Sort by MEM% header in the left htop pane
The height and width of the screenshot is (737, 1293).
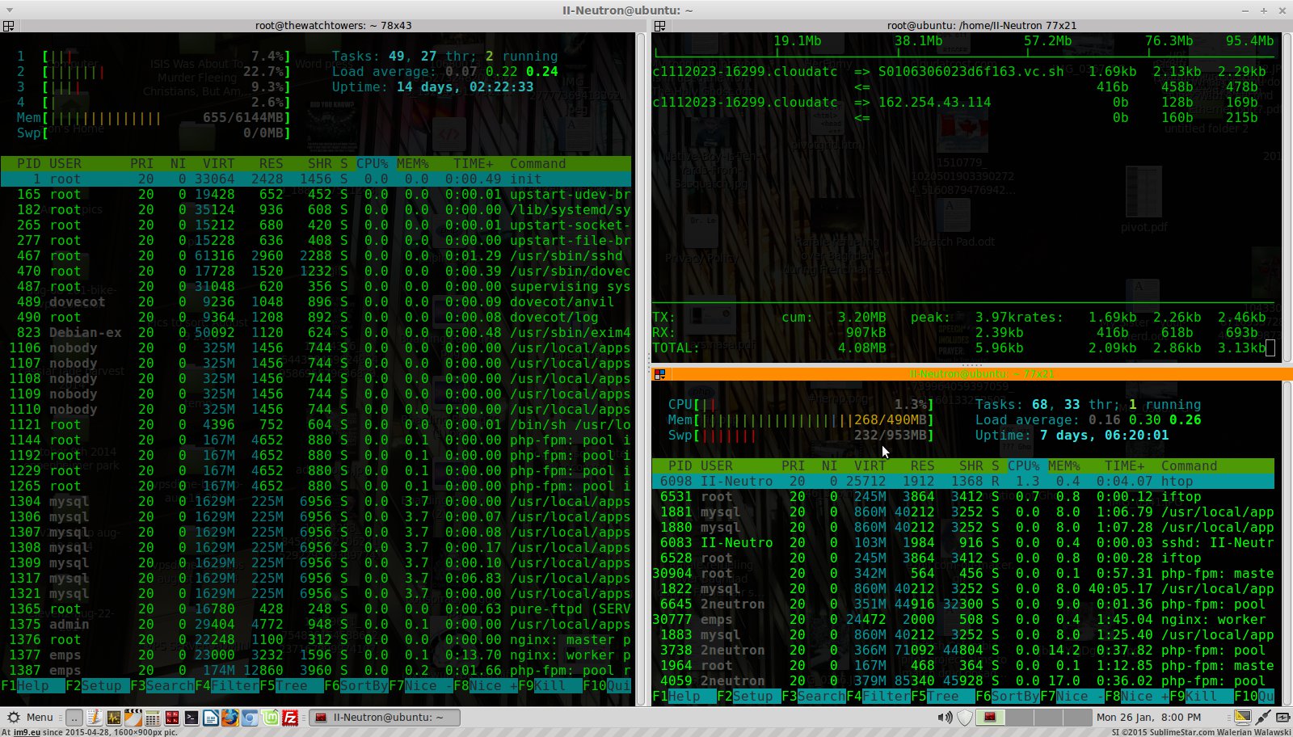[412, 163]
